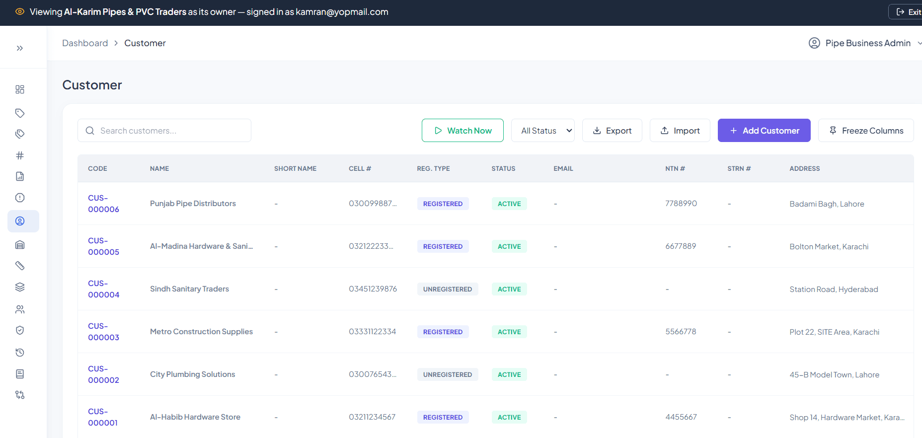Viewport: 922px width, 438px height.
Task: Open the All Status filter dropdown
Action: pos(543,131)
